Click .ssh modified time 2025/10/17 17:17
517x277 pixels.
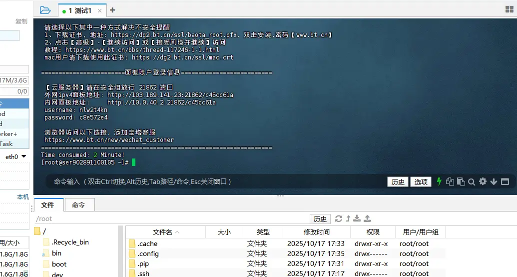[x=316, y=273]
